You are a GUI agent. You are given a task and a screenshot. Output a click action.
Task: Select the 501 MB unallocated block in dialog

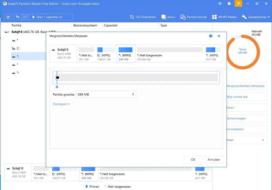(x=86, y=54)
